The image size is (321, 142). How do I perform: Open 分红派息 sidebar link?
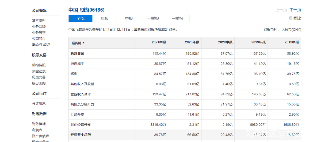(x=39, y=104)
